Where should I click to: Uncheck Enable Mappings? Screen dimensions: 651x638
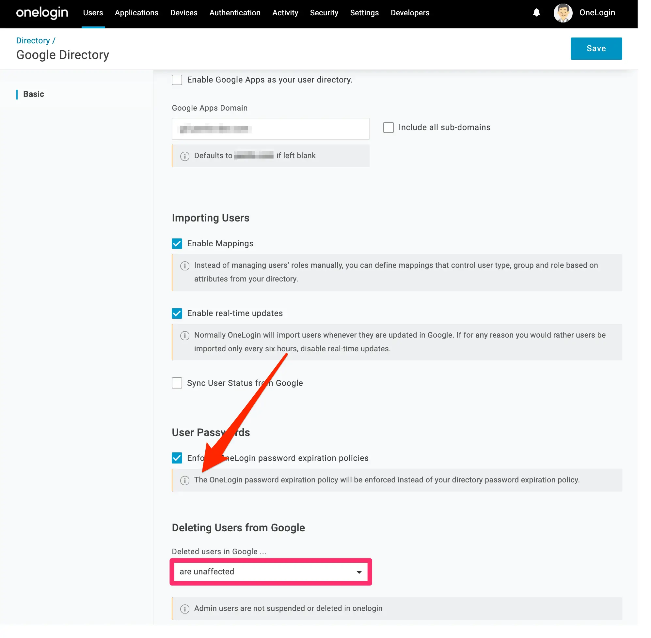point(177,244)
